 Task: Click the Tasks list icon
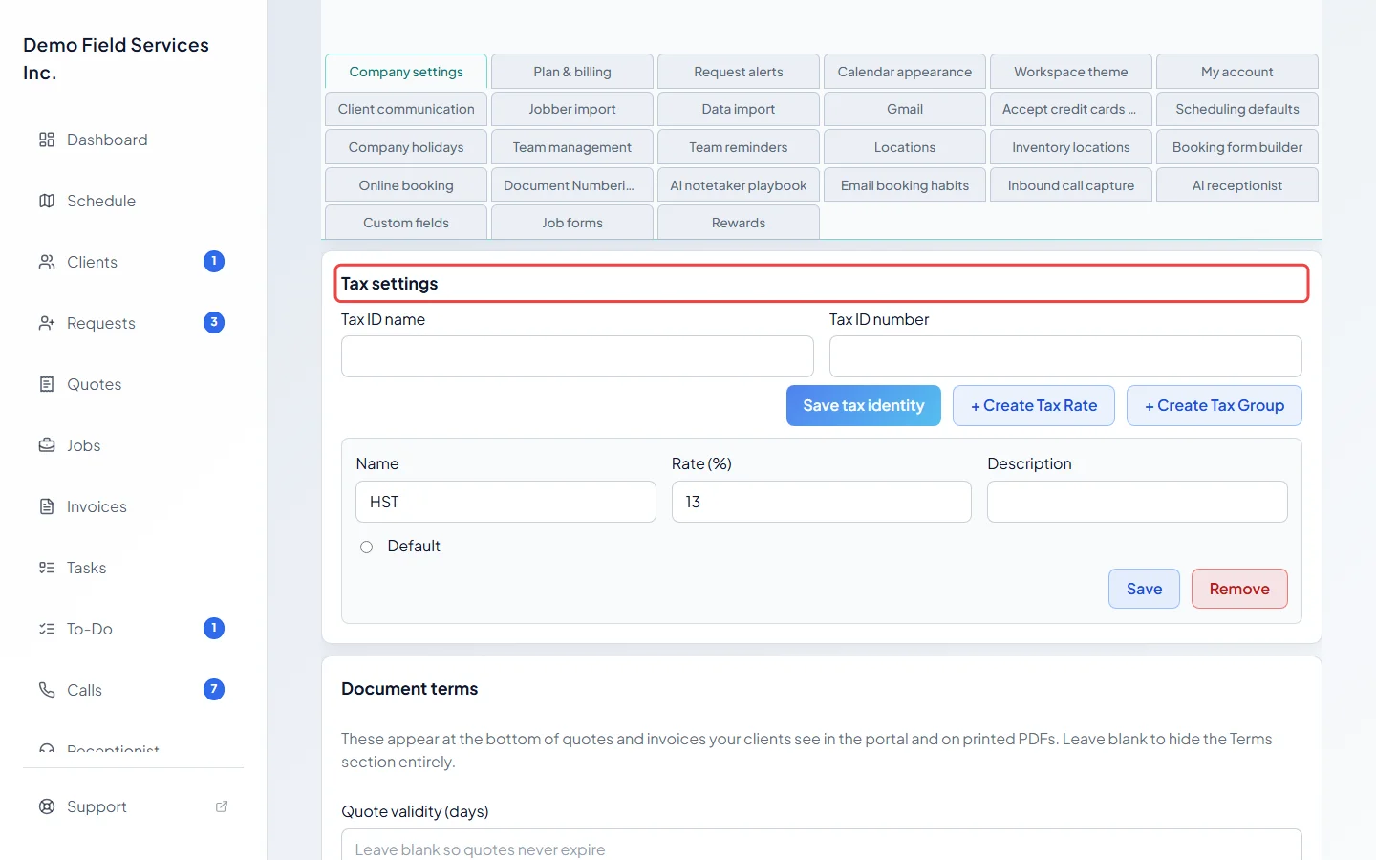click(x=47, y=568)
